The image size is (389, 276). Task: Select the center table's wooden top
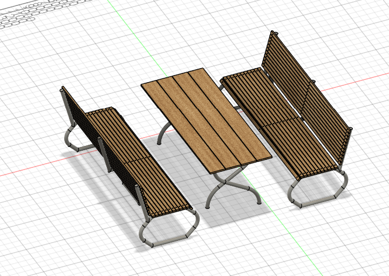[207, 120]
